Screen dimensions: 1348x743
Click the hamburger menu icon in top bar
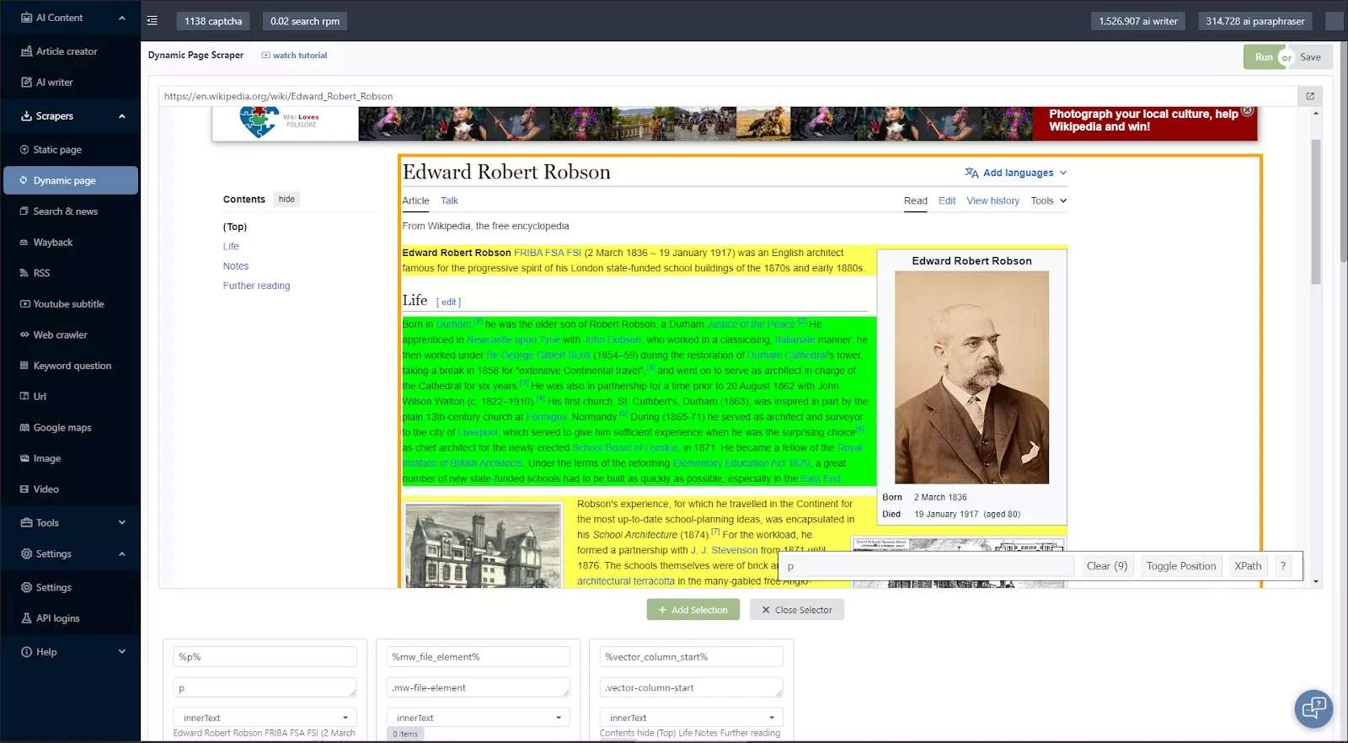click(x=152, y=21)
